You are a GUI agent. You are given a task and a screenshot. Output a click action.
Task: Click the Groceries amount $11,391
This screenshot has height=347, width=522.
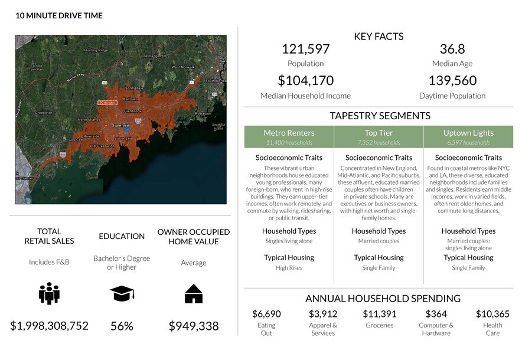tap(380, 314)
